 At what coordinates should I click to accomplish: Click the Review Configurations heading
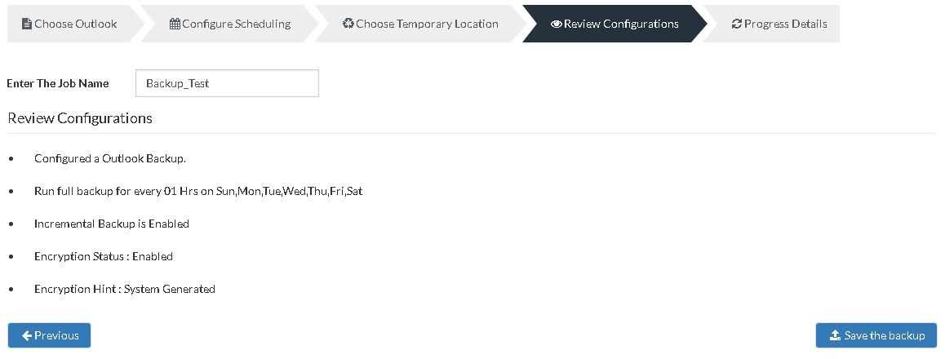point(80,118)
